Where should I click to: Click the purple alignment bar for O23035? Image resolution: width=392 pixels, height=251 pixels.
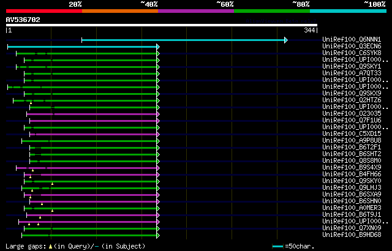(92, 114)
